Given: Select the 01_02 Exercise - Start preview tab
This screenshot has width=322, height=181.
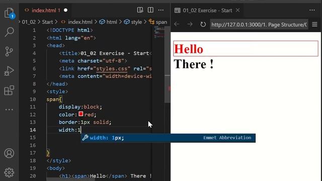Looking at the screenshot, I should click(x=207, y=10).
